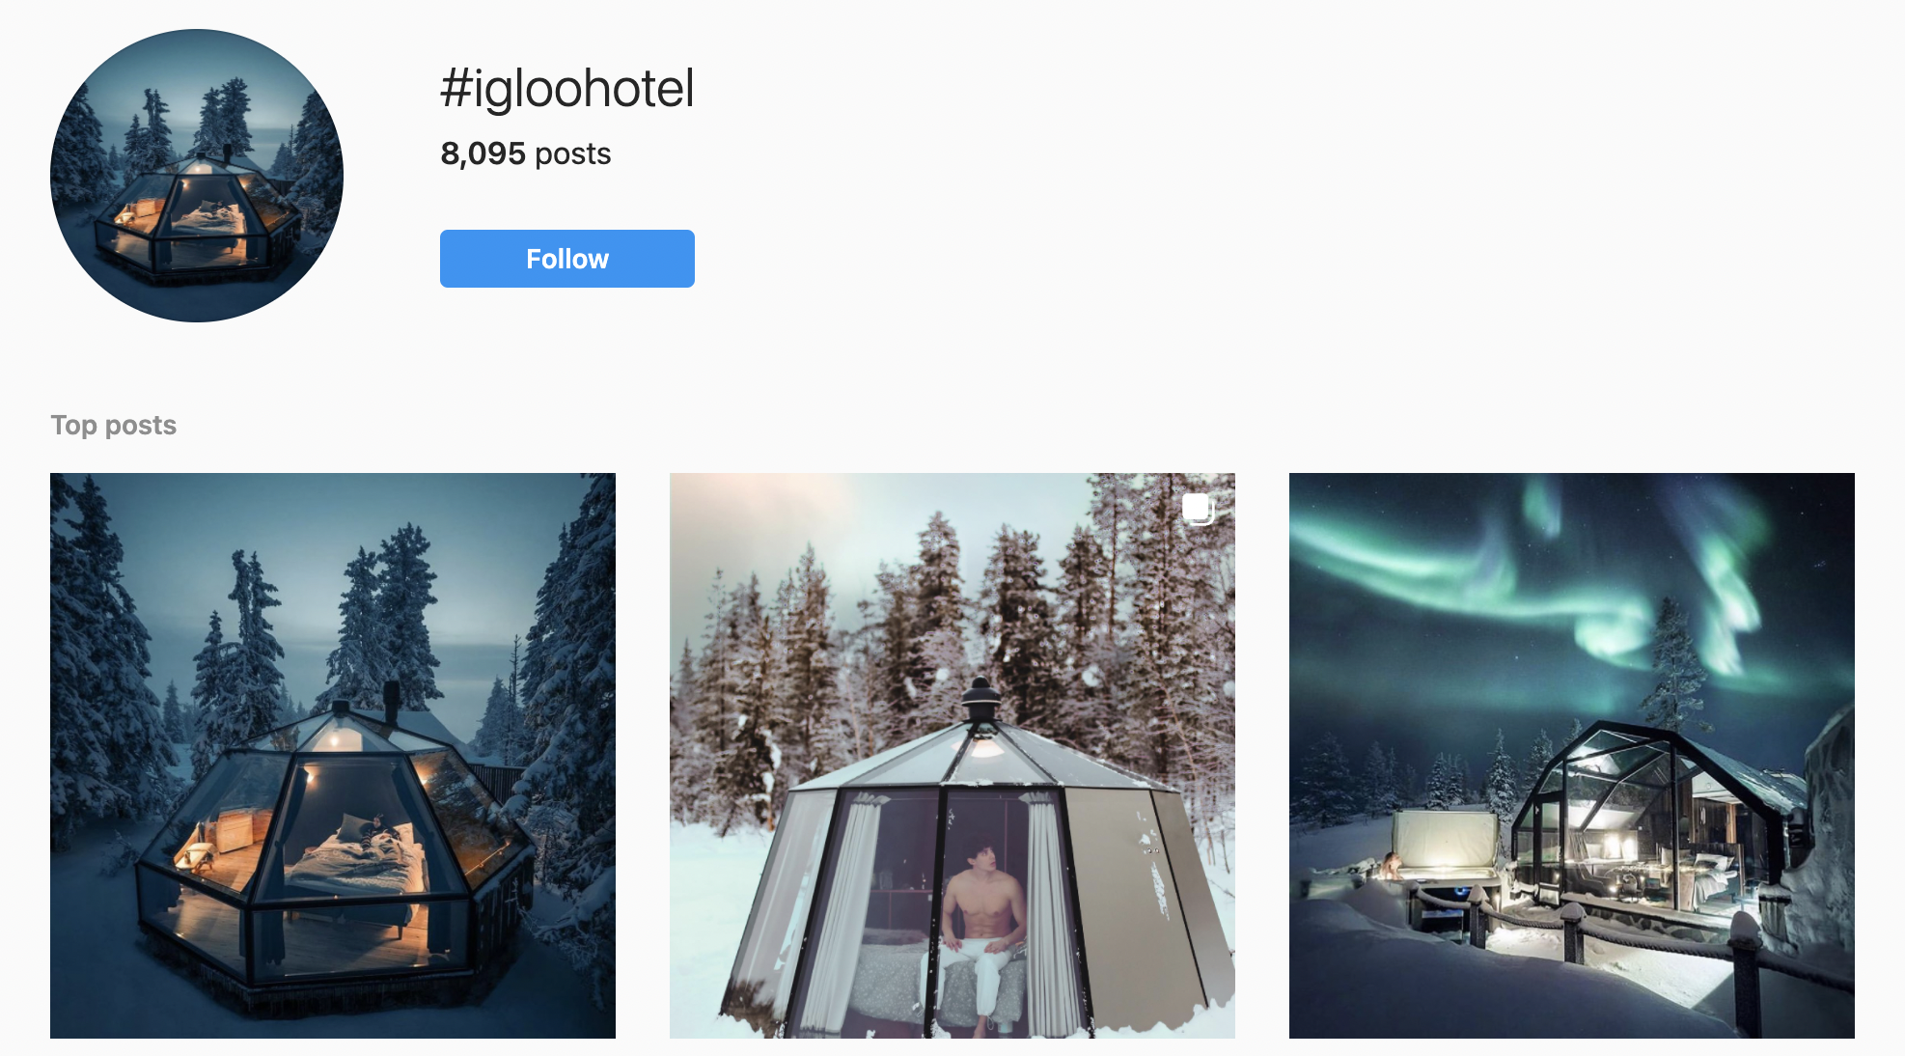Open the multi-photo carousel icon on middle post
The image size is (1905, 1056).
pyautogui.click(x=1198, y=509)
